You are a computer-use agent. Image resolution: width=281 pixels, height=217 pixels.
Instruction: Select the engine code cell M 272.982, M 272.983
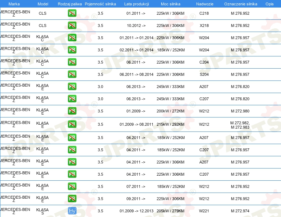click(x=240, y=124)
